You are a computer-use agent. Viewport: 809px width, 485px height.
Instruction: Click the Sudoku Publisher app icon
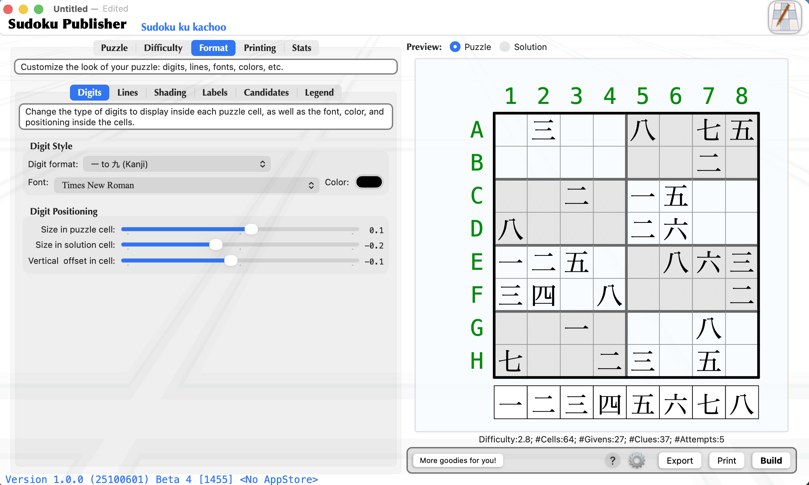(785, 17)
